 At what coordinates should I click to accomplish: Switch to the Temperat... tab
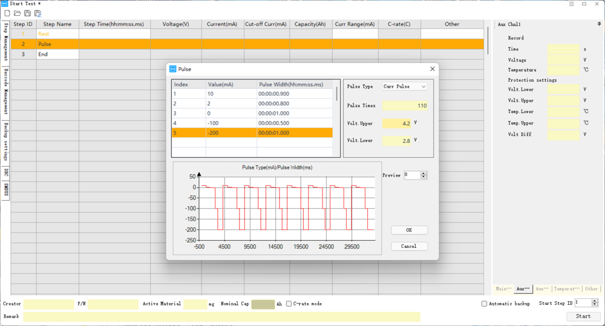[566, 289]
